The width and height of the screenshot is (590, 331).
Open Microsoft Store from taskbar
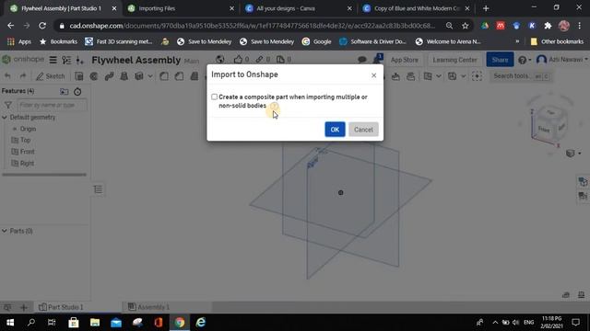(74, 323)
